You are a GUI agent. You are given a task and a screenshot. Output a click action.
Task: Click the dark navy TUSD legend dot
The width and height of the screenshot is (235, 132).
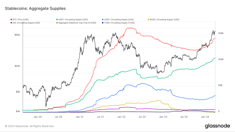(x=103, y=23)
